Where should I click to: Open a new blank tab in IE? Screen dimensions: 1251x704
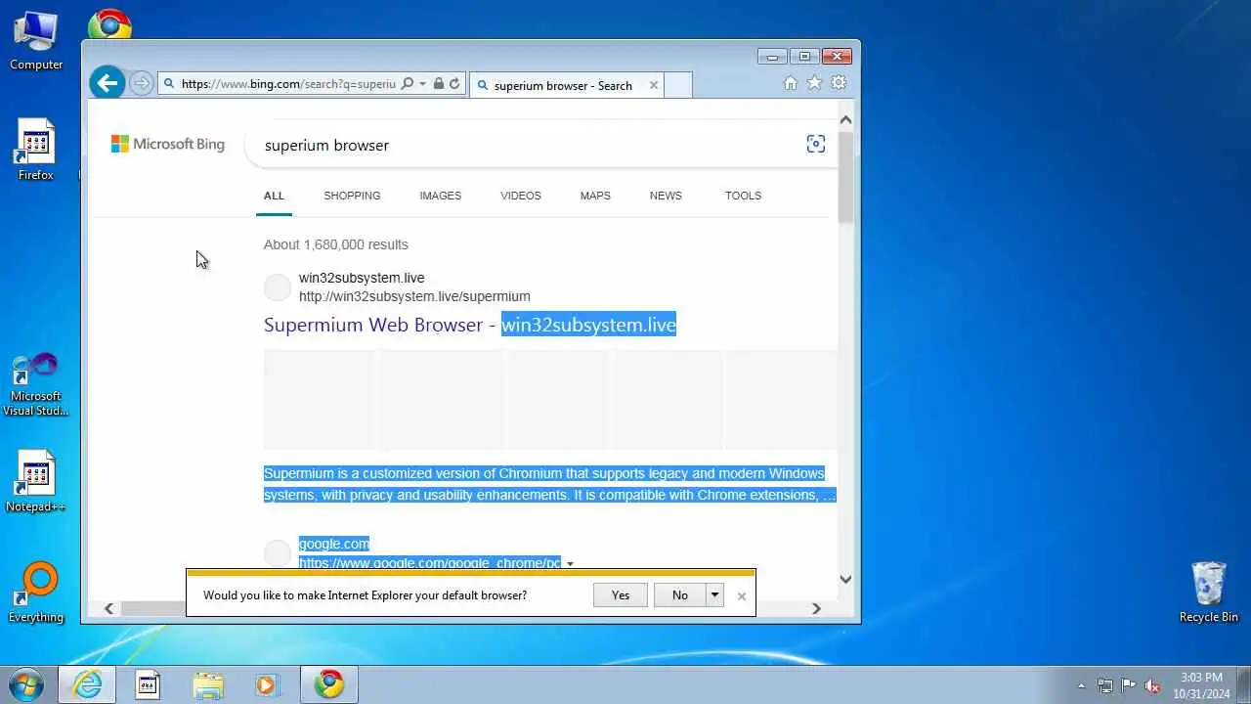678,85
